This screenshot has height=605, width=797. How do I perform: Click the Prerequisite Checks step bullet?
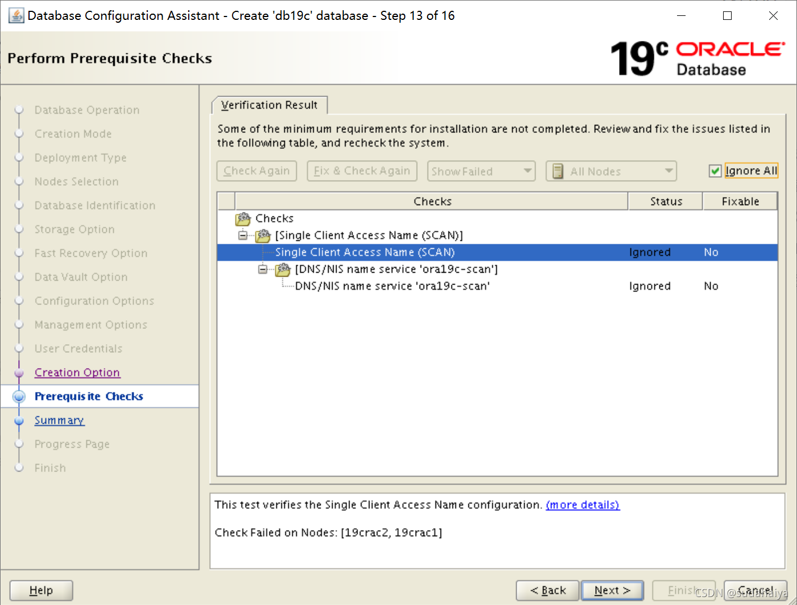19,397
